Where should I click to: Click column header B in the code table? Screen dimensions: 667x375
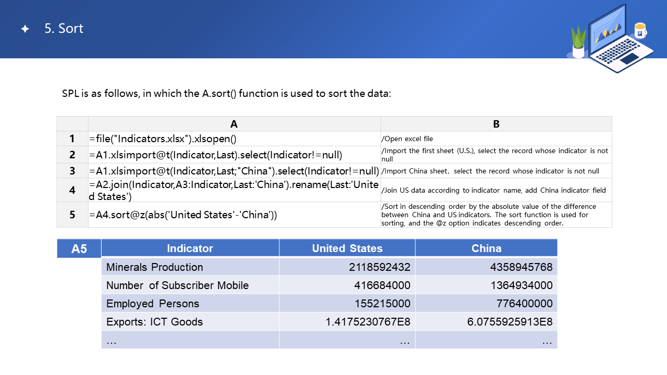coord(496,124)
